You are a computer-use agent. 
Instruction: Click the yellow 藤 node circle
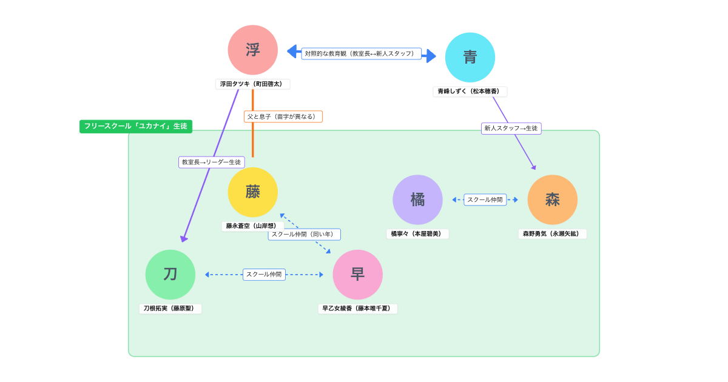click(252, 192)
